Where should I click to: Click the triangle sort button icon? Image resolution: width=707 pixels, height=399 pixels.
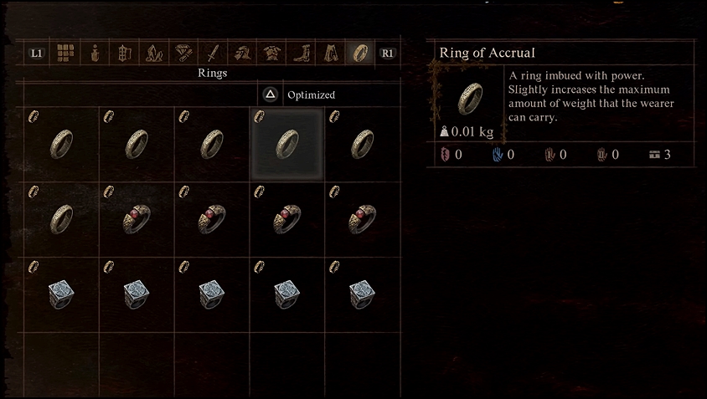click(x=270, y=95)
